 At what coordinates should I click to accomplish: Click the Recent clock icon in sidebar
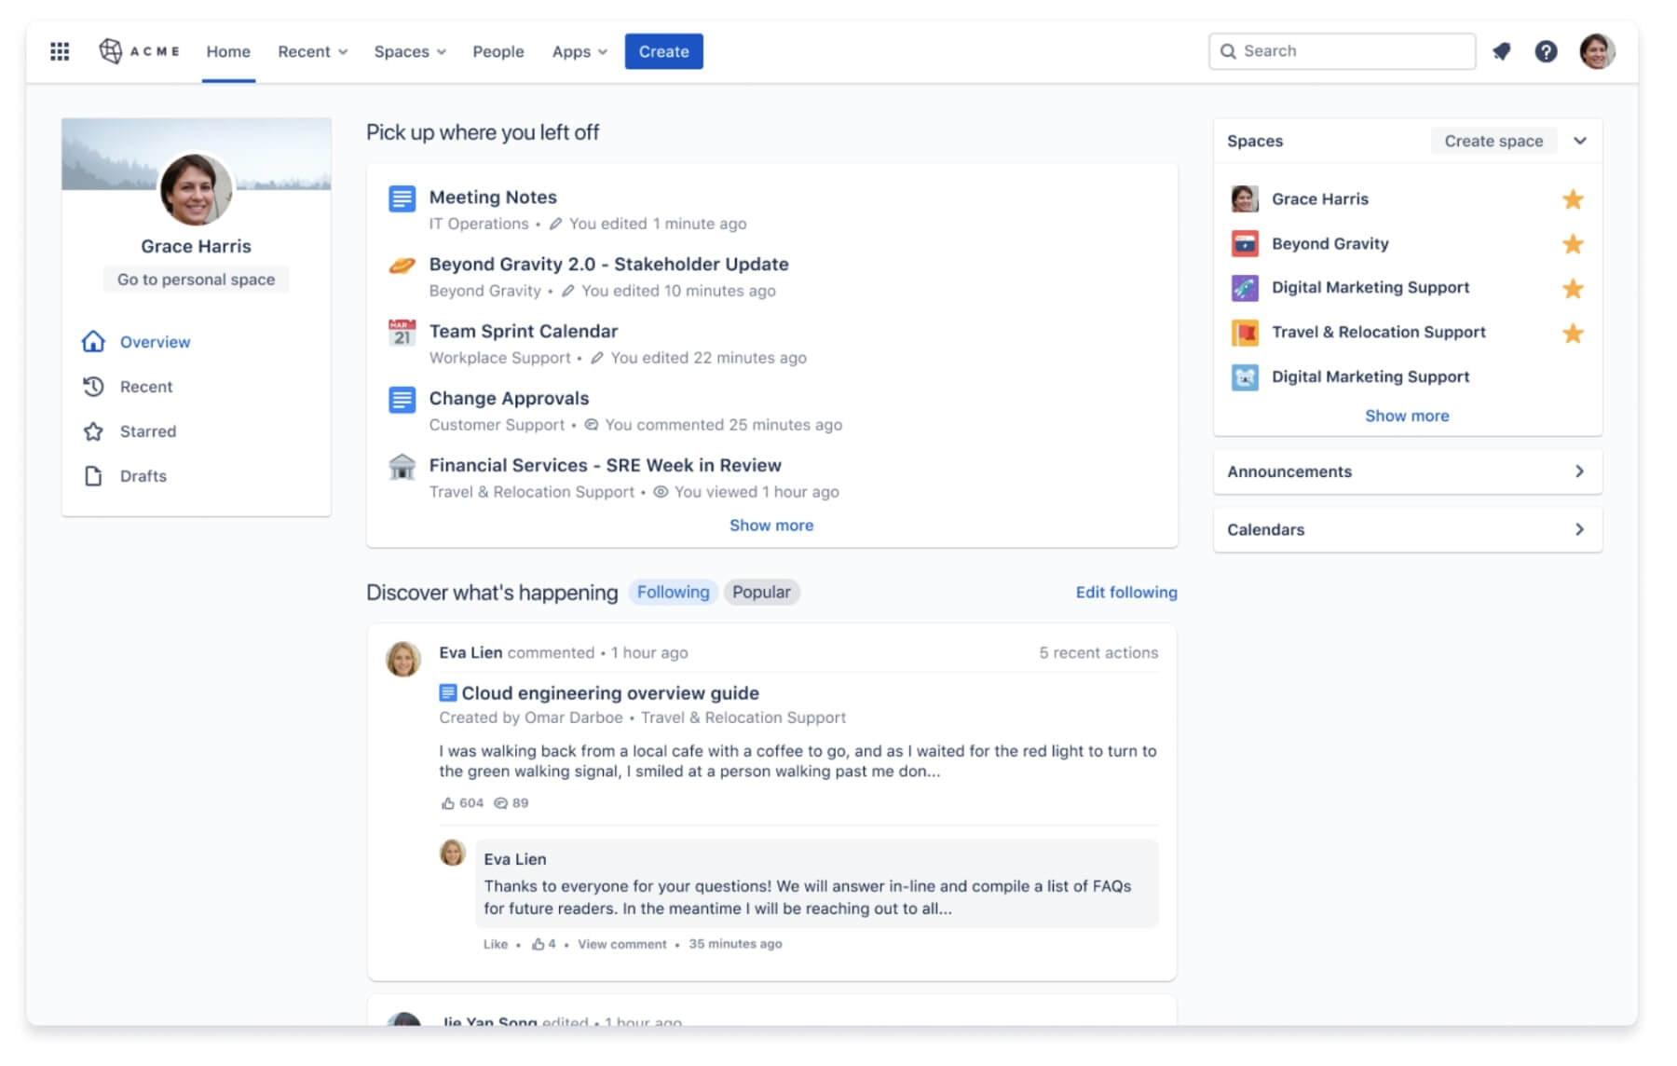[x=93, y=387]
